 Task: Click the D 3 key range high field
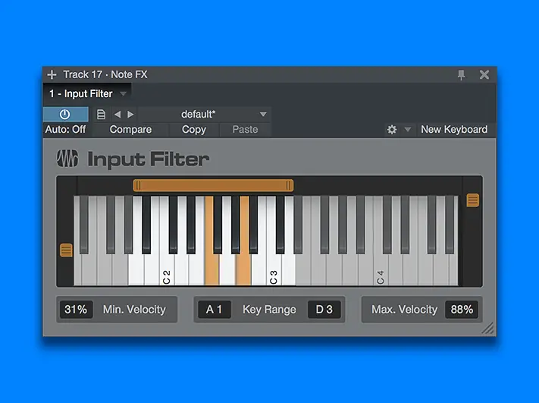pos(324,310)
